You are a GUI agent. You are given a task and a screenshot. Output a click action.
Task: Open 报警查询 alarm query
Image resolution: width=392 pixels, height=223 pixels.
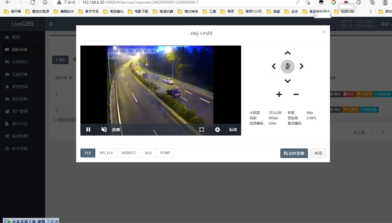tap(23, 87)
